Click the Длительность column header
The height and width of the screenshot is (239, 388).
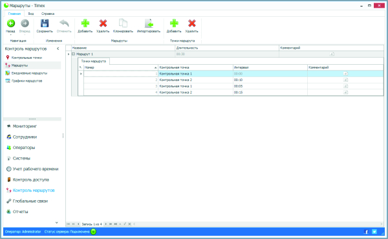227,48
